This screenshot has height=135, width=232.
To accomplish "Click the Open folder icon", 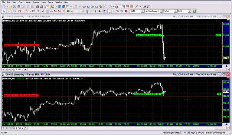I will pos(10,7).
